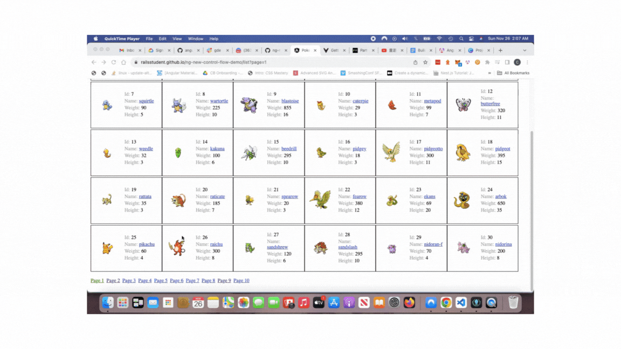The image size is (621, 349).
Task: Go to Page 10
Action: click(x=241, y=281)
